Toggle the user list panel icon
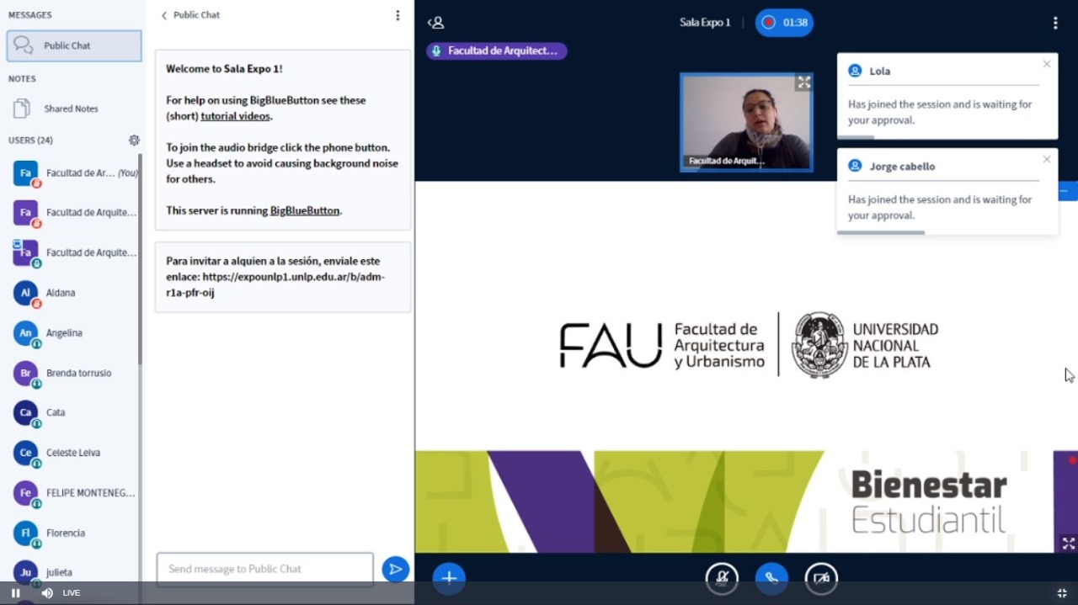The height and width of the screenshot is (605, 1078). 435,23
